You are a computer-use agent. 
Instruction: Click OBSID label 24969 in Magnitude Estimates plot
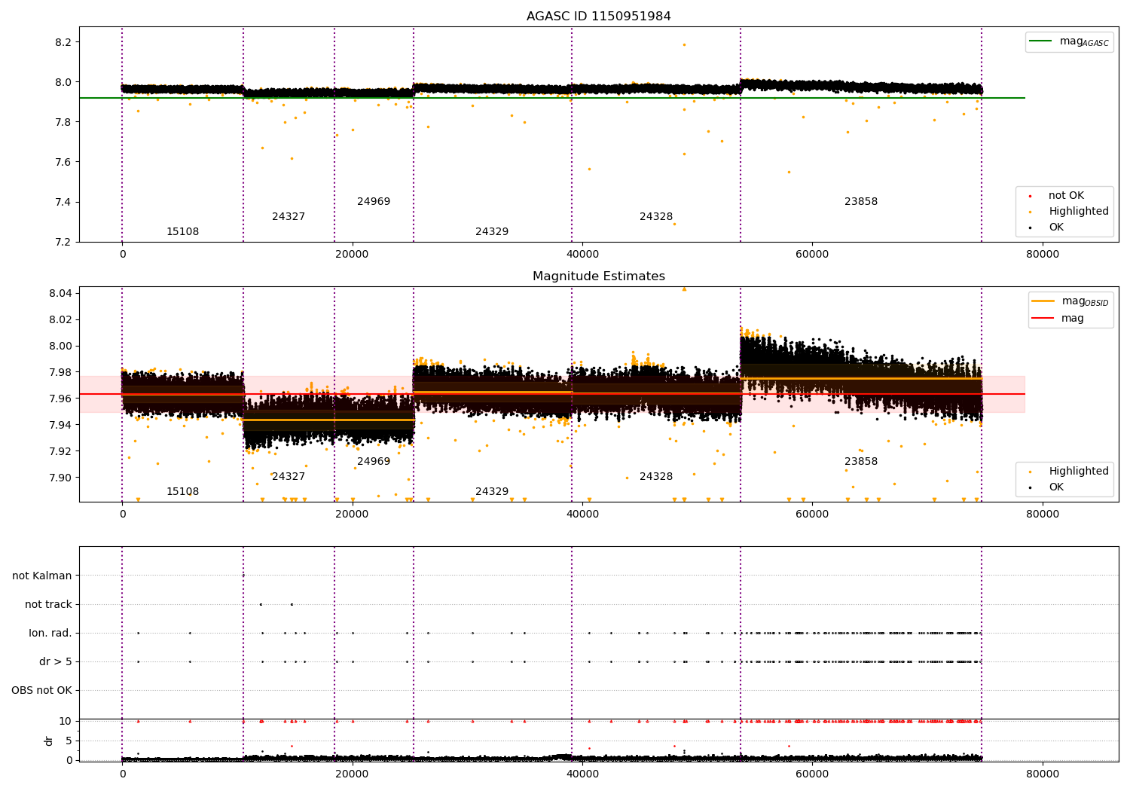pos(374,462)
